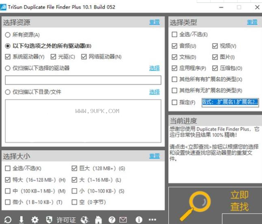Check 其他所有有扩展名的类型(X) checkbox

(174, 79)
